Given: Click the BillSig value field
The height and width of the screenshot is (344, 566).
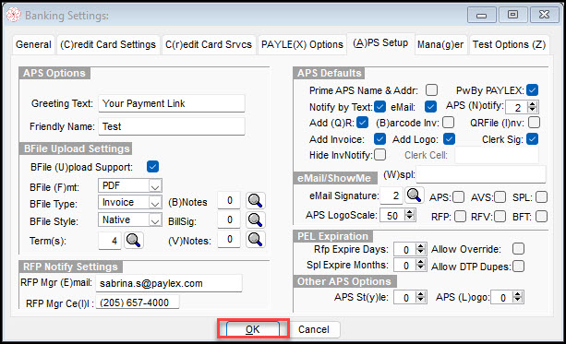Looking at the screenshot, I should [x=229, y=219].
